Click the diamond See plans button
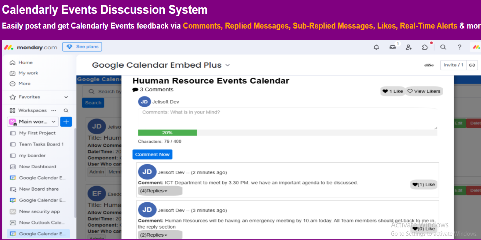Screen dimensions: 481x240 (82, 47)
